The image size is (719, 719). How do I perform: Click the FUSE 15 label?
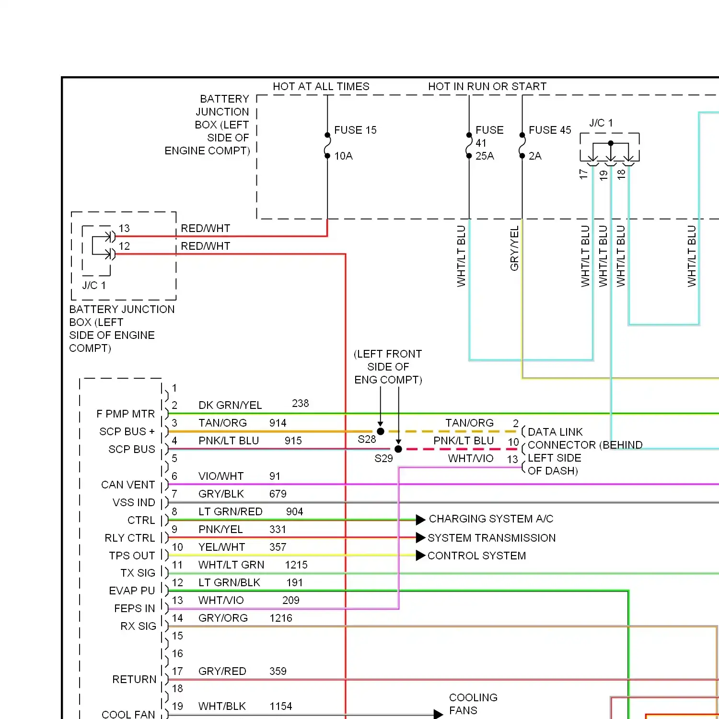[355, 130]
